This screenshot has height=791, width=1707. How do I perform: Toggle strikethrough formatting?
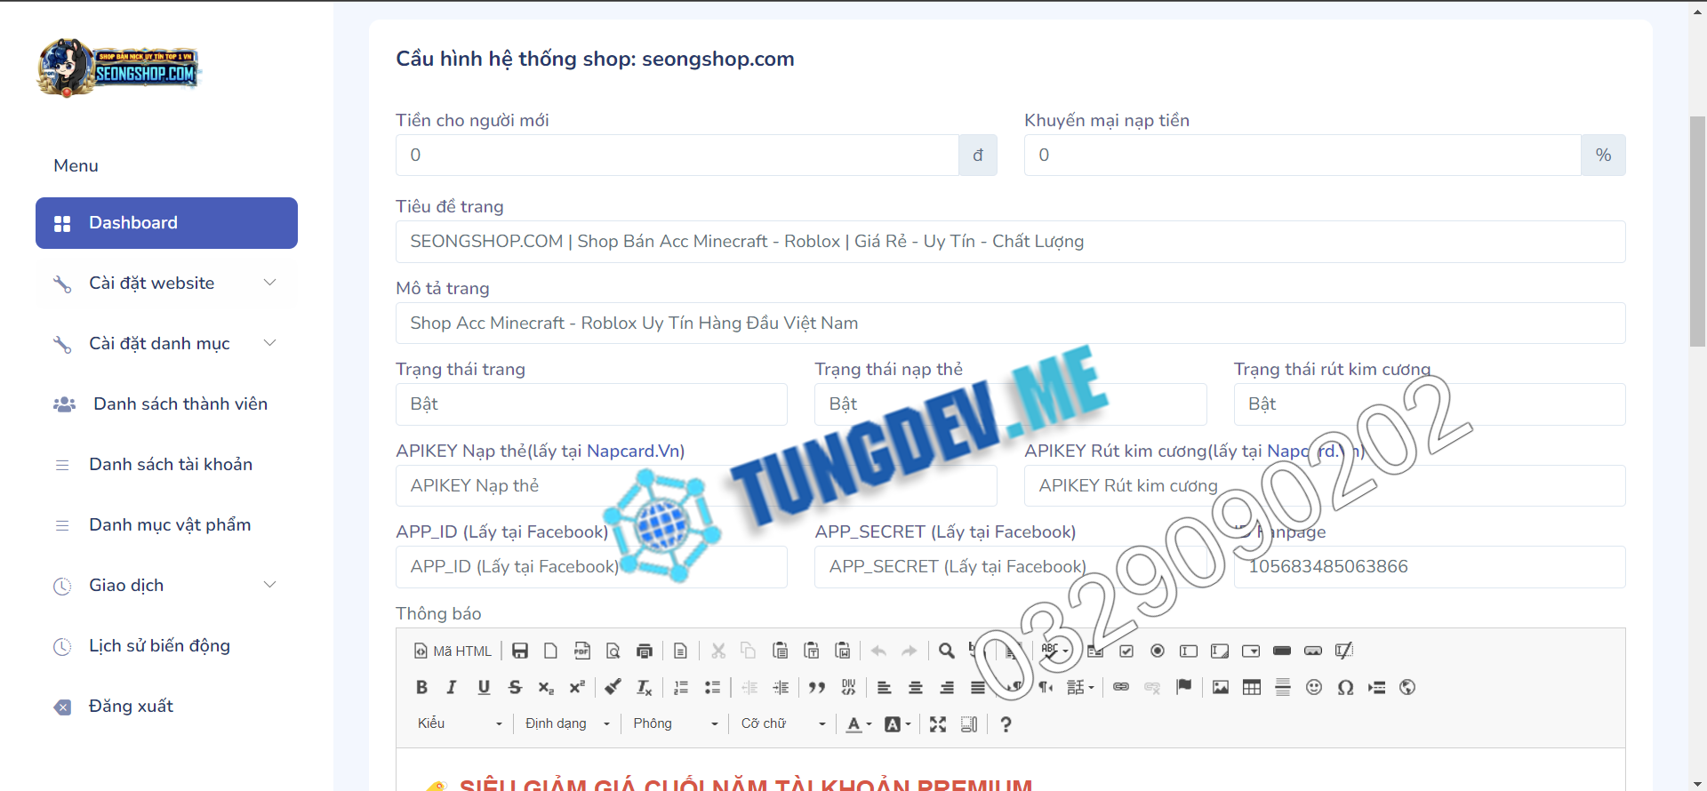point(515,687)
